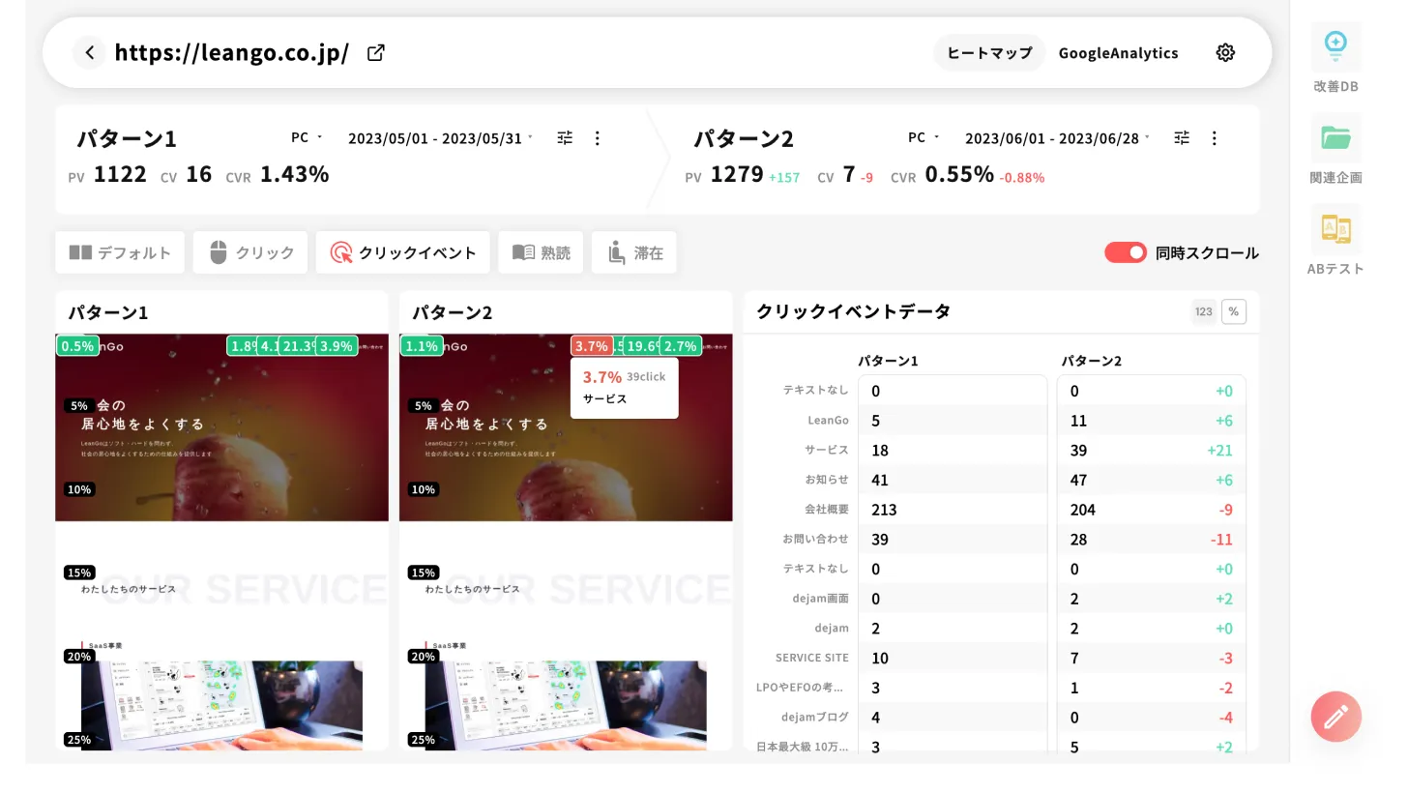This screenshot has width=1408, height=793.
Task: Open the 改善DB sidebar panel
Action: click(x=1335, y=58)
